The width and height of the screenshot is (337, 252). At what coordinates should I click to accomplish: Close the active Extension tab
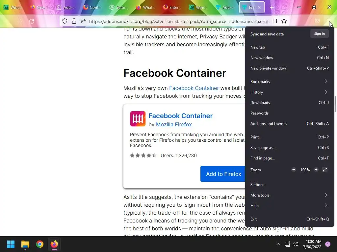point(259,7)
